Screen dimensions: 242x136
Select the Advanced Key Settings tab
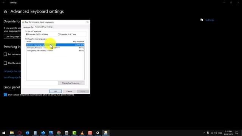pos(44,27)
